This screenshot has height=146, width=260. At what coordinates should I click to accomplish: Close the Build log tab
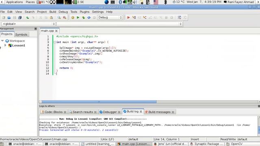point(141,112)
